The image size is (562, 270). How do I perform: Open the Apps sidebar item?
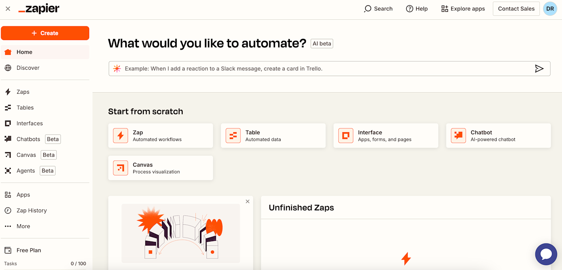[23, 195]
